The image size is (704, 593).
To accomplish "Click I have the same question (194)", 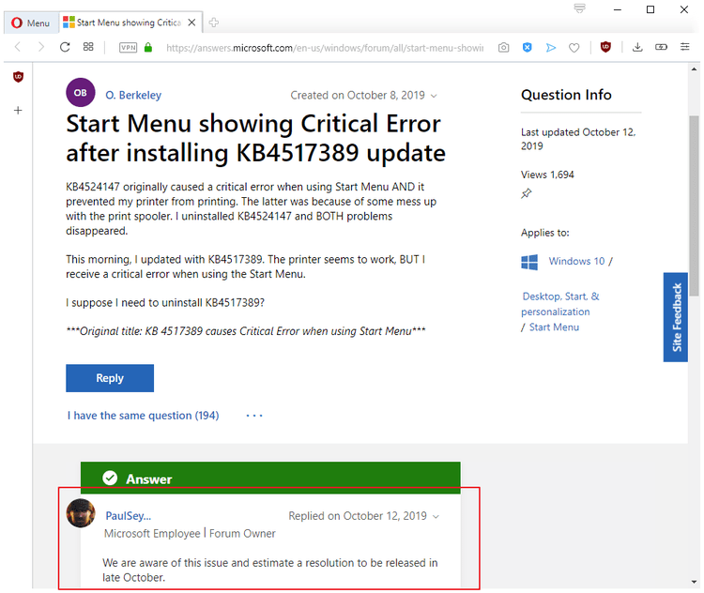I will (144, 416).
